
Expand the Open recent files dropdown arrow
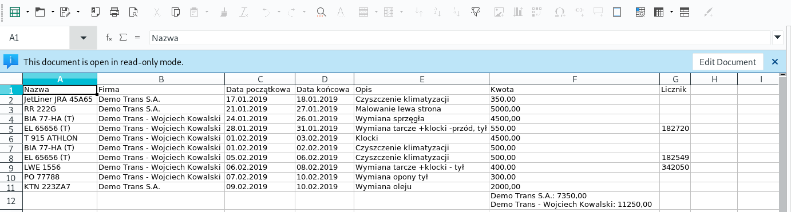point(53,11)
